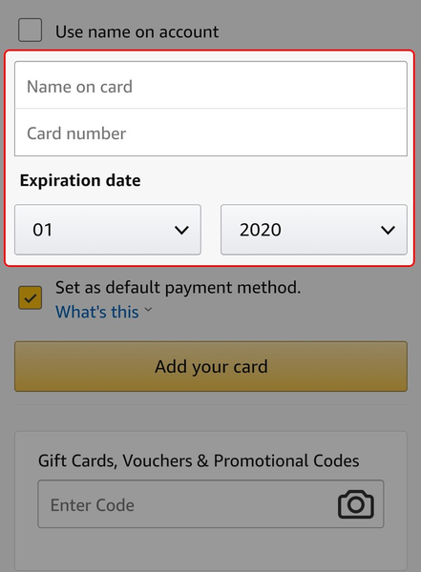421x572 pixels.
Task: Open the What's this link
Action: [x=97, y=312]
